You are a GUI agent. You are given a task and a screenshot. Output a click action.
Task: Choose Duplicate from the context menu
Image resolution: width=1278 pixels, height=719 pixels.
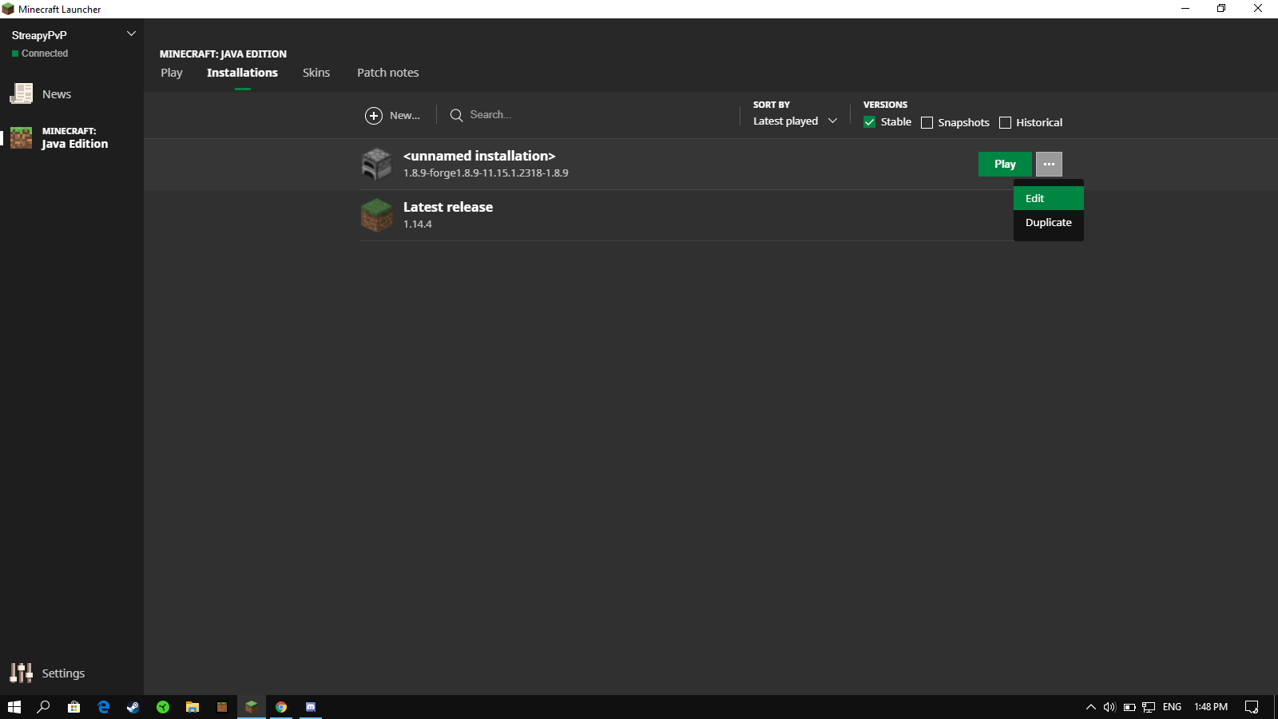[x=1048, y=223]
